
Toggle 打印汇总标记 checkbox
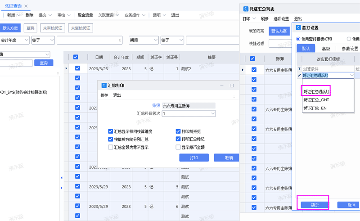[178, 139]
